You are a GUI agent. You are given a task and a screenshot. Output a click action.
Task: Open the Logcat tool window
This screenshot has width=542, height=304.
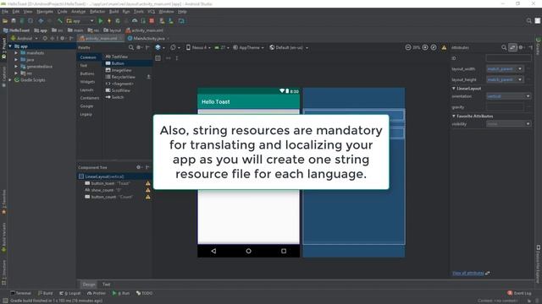(70, 293)
